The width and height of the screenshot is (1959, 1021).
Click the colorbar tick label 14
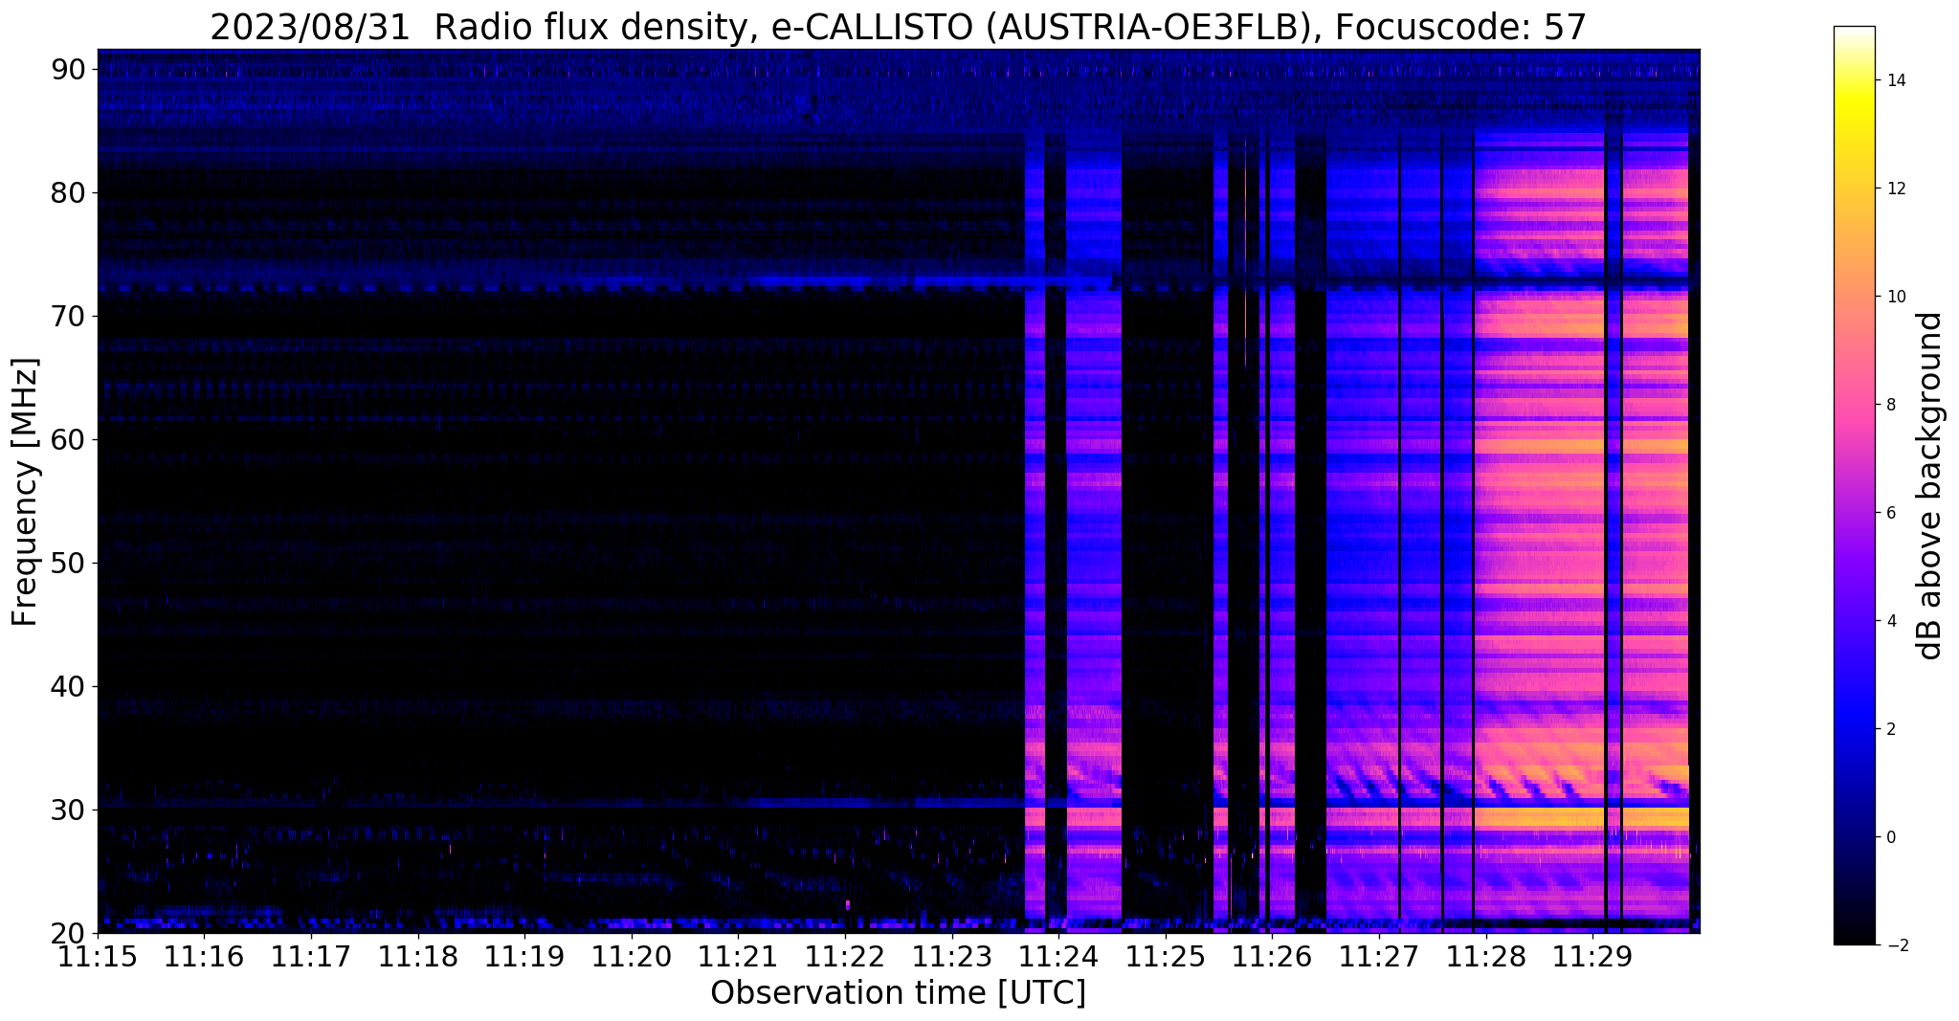click(x=1895, y=80)
